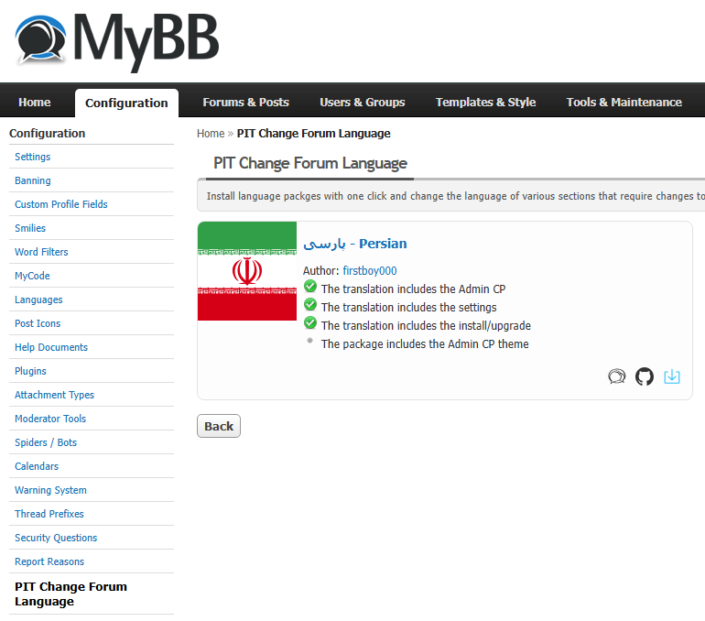Click green checkmark next to install/upgrade translation
This screenshot has height=621, width=705.
310,324
